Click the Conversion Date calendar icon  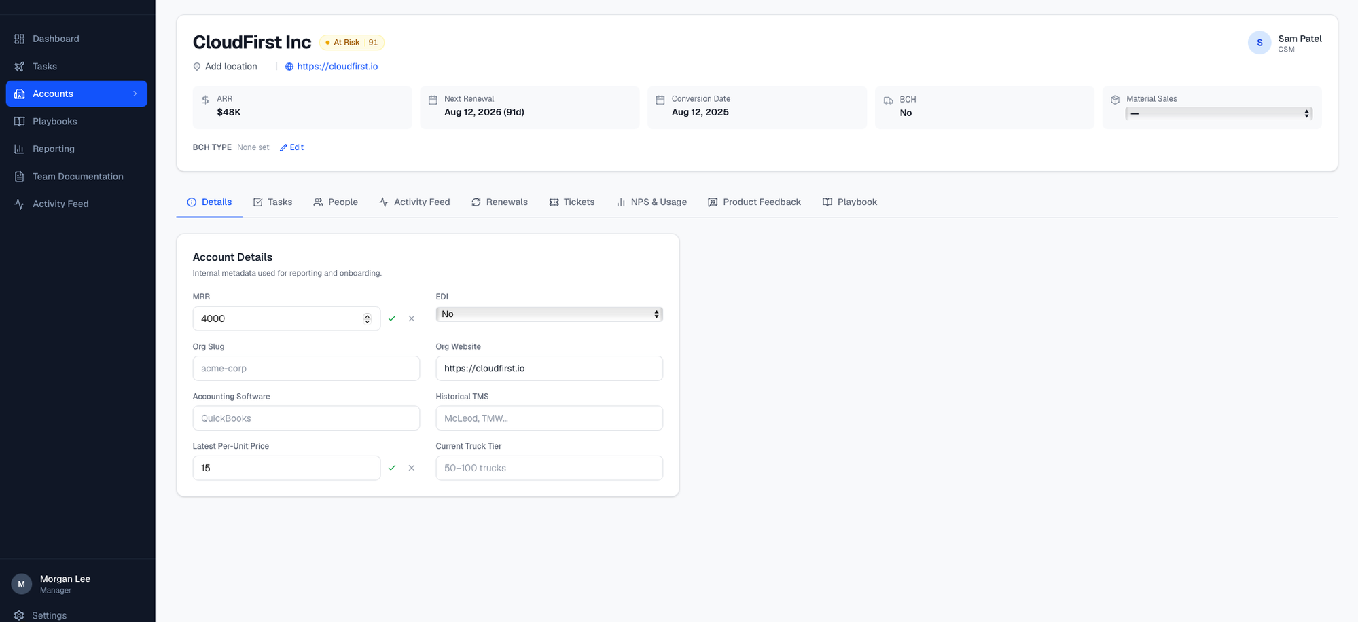(660, 100)
